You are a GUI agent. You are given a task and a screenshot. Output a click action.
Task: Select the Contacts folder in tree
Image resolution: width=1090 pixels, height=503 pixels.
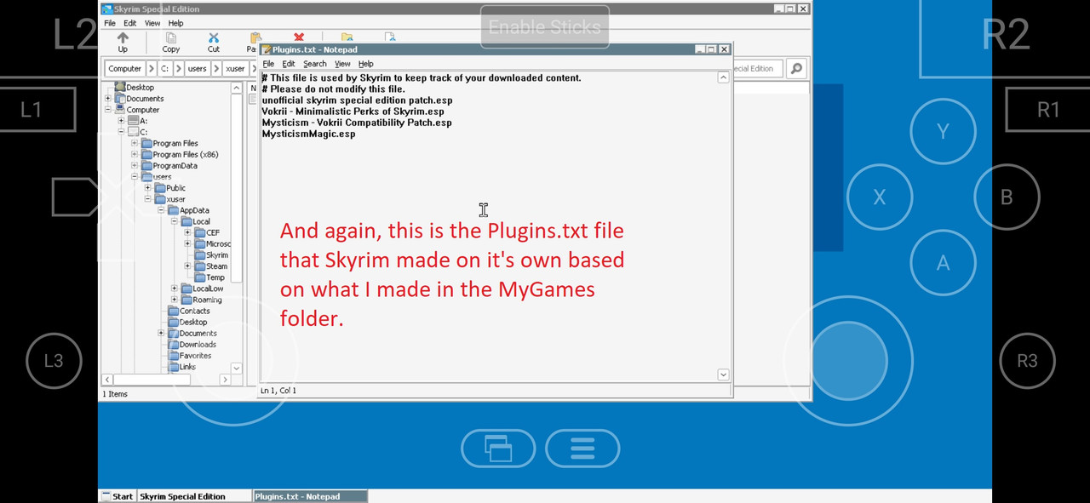pos(189,311)
